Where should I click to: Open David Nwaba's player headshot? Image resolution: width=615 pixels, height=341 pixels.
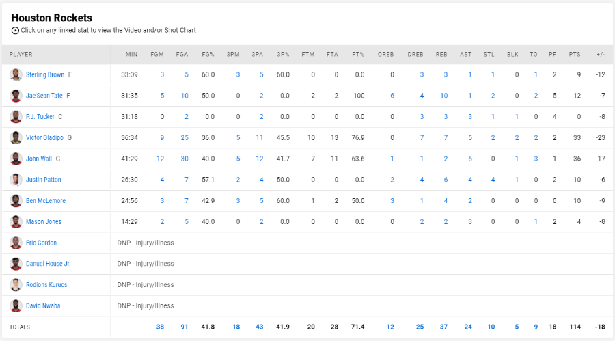[16, 305]
